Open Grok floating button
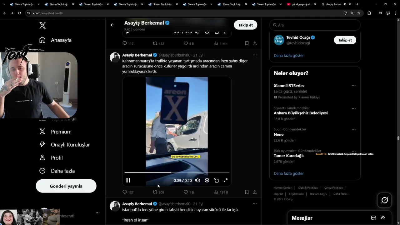This screenshot has width=400, height=225. click(x=385, y=200)
